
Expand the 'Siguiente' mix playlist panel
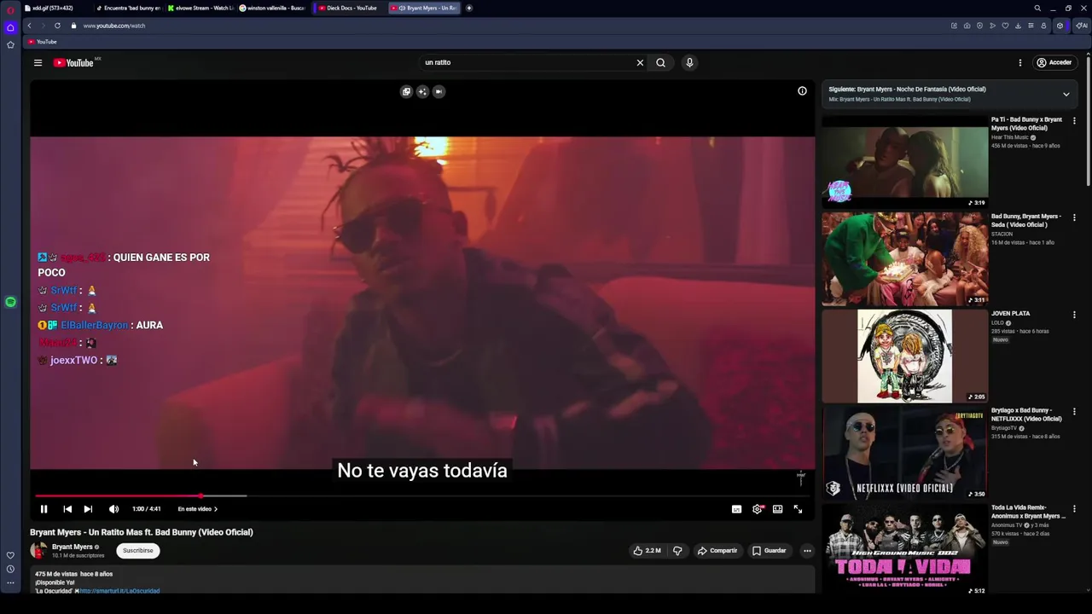click(x=1066, y=94)
